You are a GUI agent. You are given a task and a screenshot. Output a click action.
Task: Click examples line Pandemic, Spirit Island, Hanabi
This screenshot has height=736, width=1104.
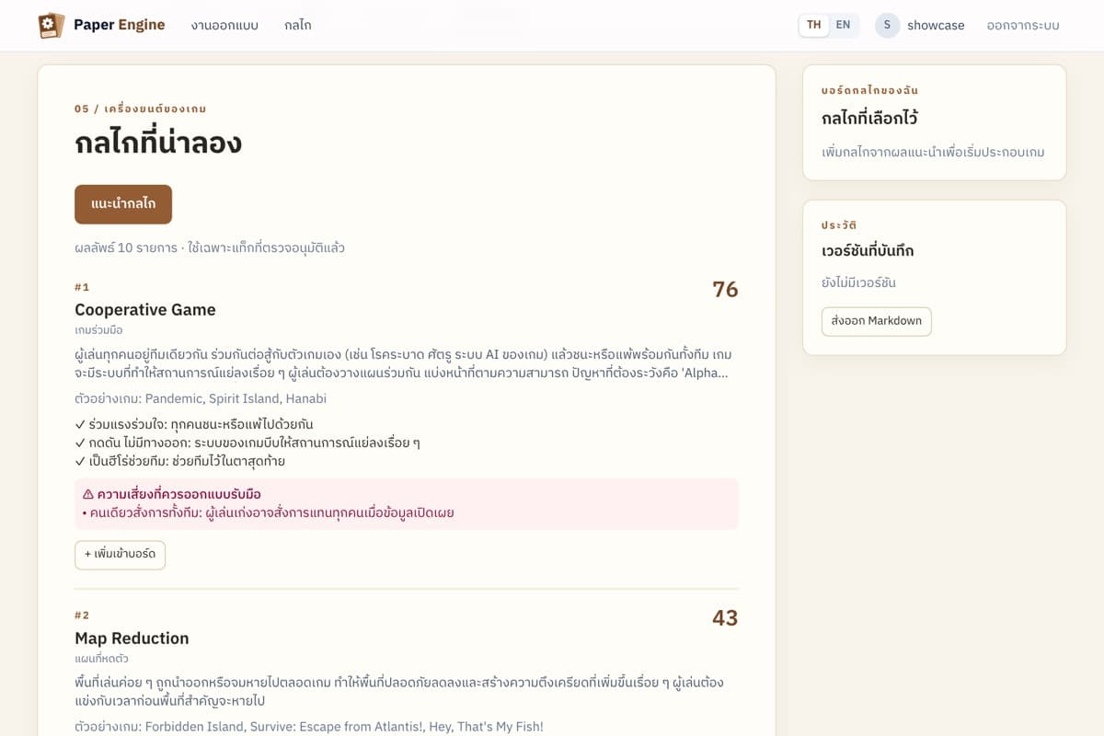201,399
